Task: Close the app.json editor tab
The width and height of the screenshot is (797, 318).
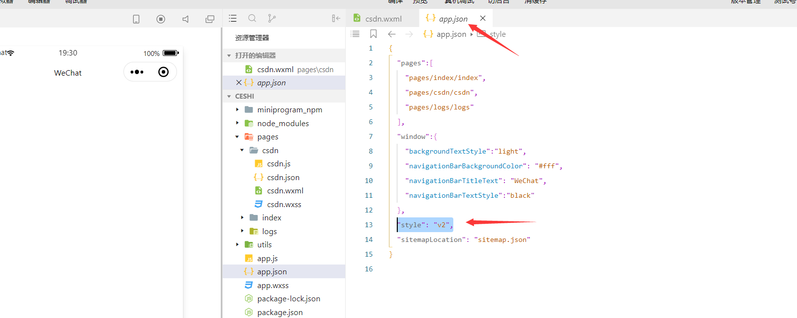Action: tap(483, 18)
